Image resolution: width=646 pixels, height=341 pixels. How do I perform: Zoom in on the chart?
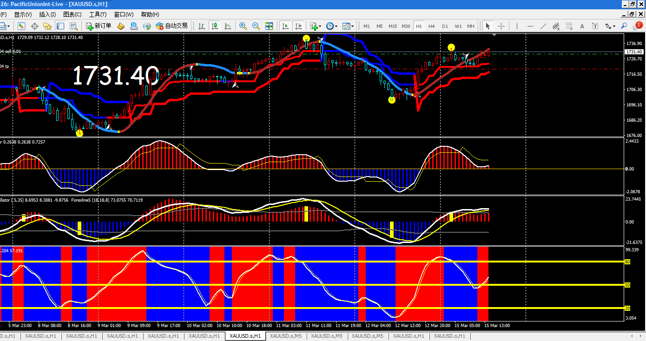click(x=243, y=26)
